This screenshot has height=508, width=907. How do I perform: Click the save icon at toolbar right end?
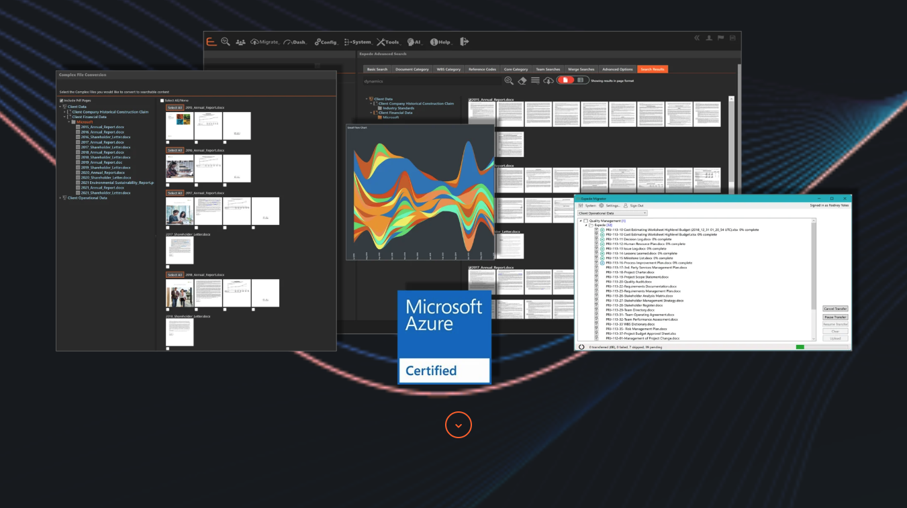pos(732,38)
